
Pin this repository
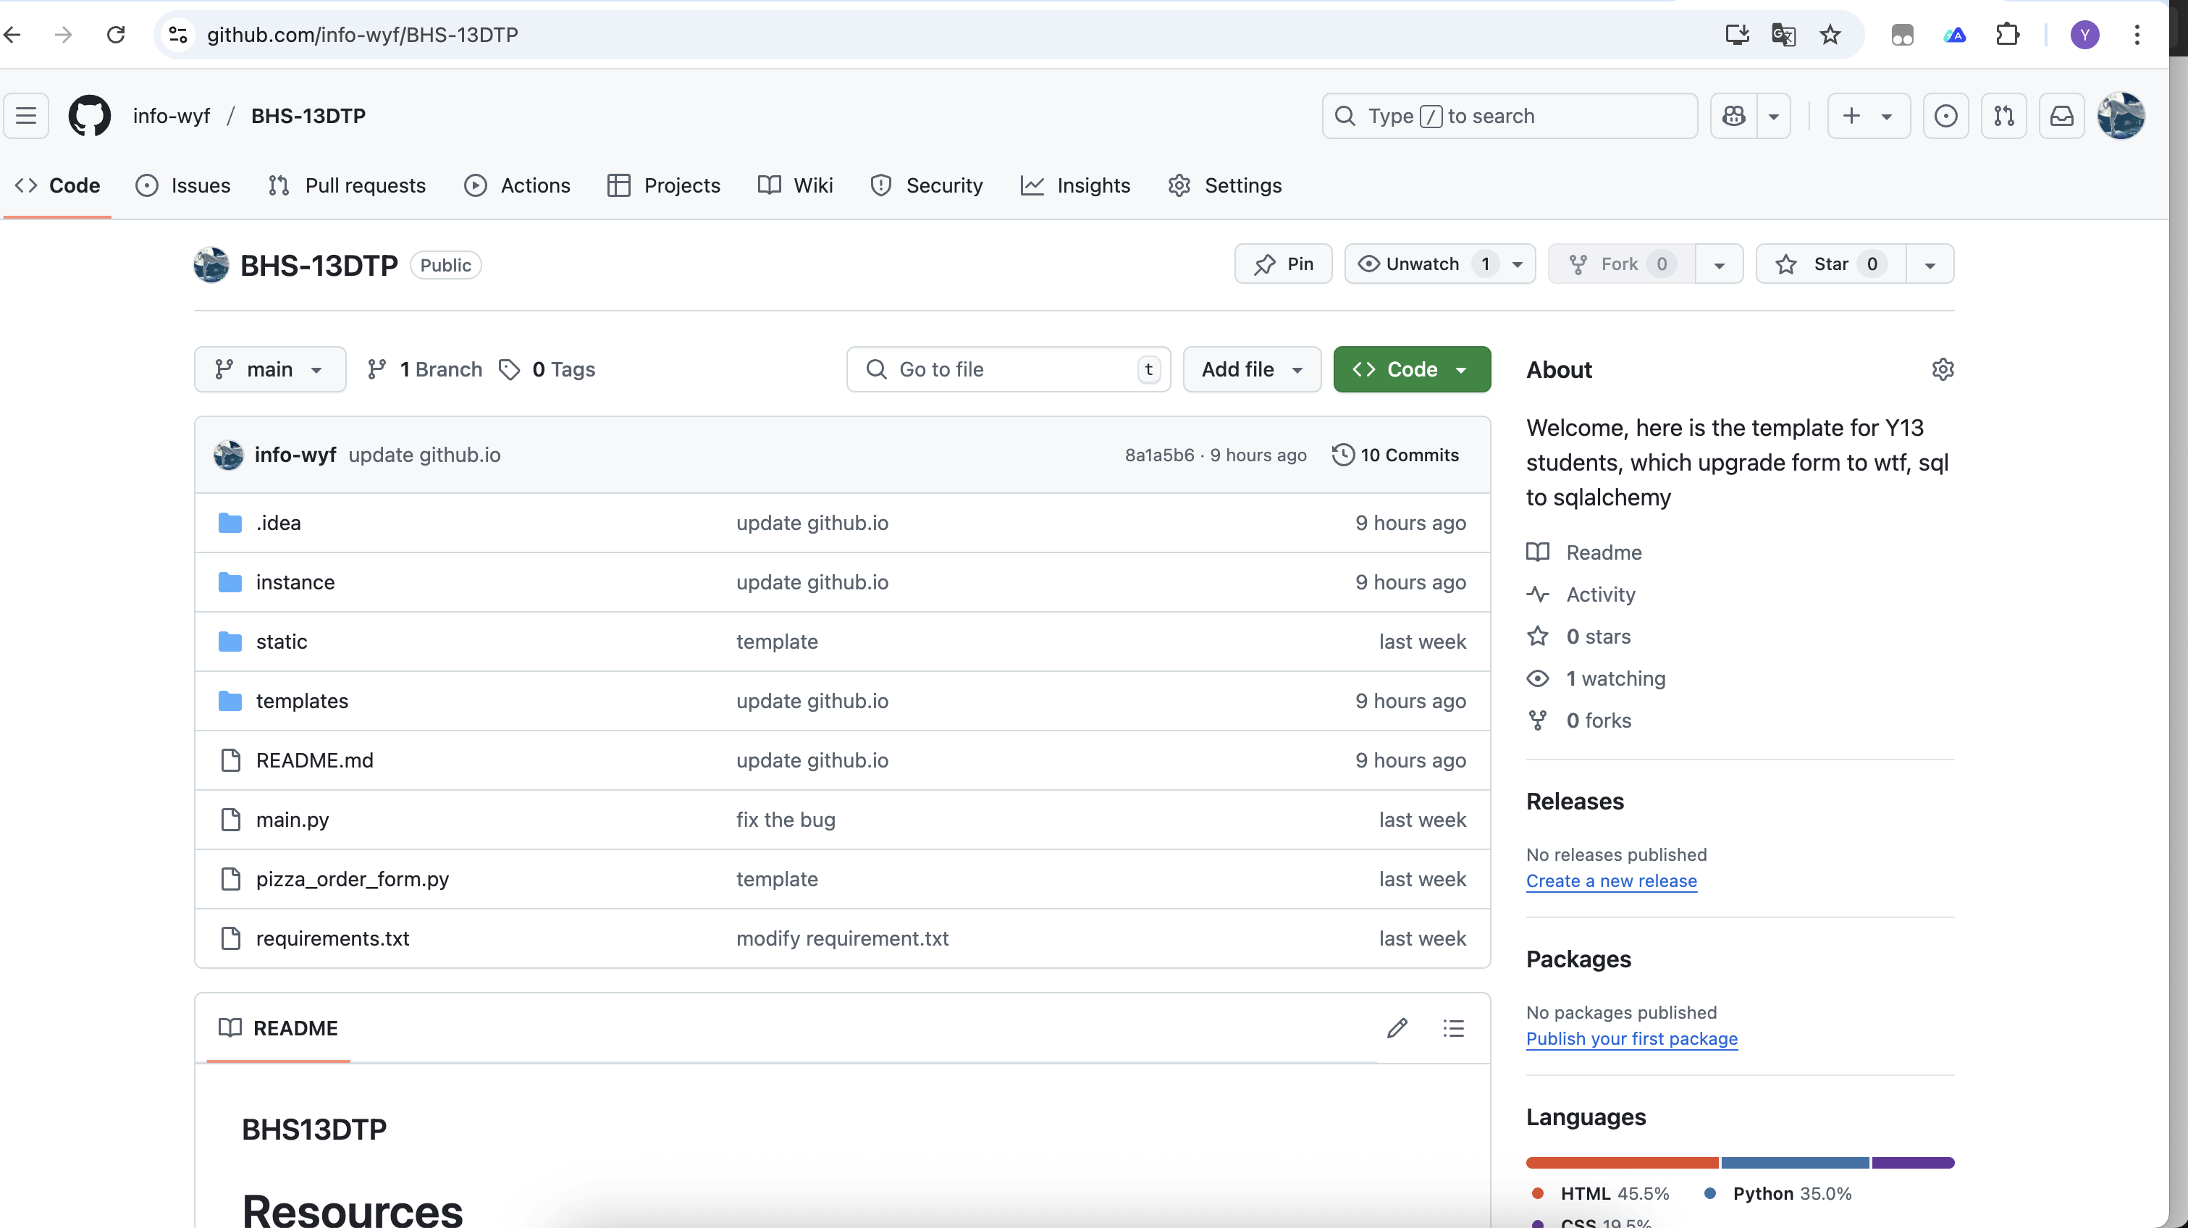1284,264
